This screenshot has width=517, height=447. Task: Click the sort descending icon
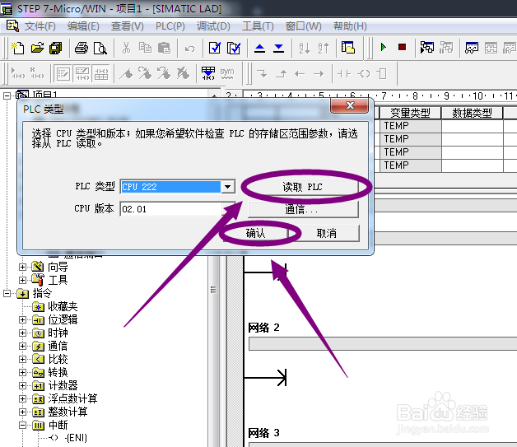pyautogui.click(x=324, y=48)
